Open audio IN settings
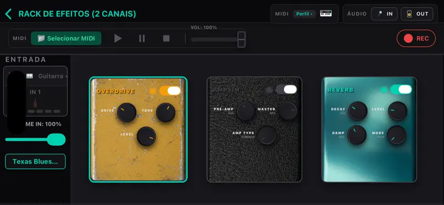This screenshot has width=444, height=205. [384, 14]
